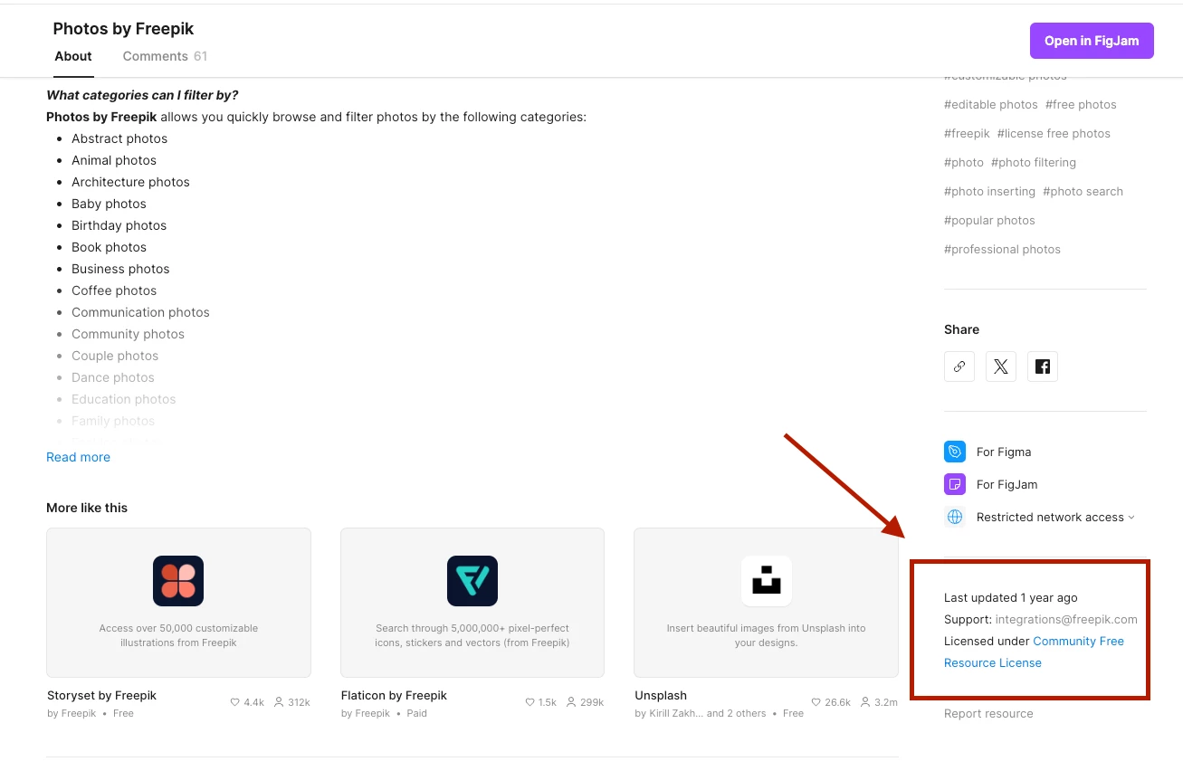Switch to the About tab
The width and height of the screenshot is (1183, 771).
tap(73, 56)
